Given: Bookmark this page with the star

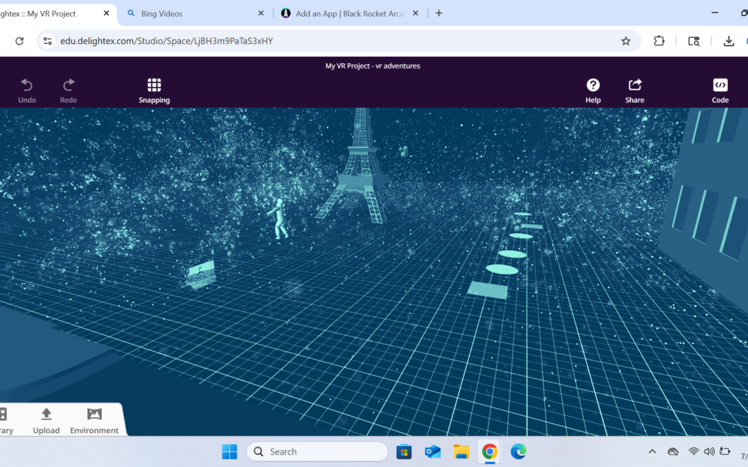Looking at the screenshot, I should (x=626, y=41).
